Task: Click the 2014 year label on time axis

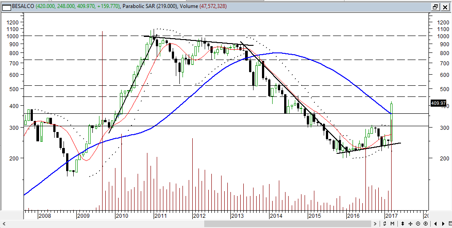Action: point(277,216)
